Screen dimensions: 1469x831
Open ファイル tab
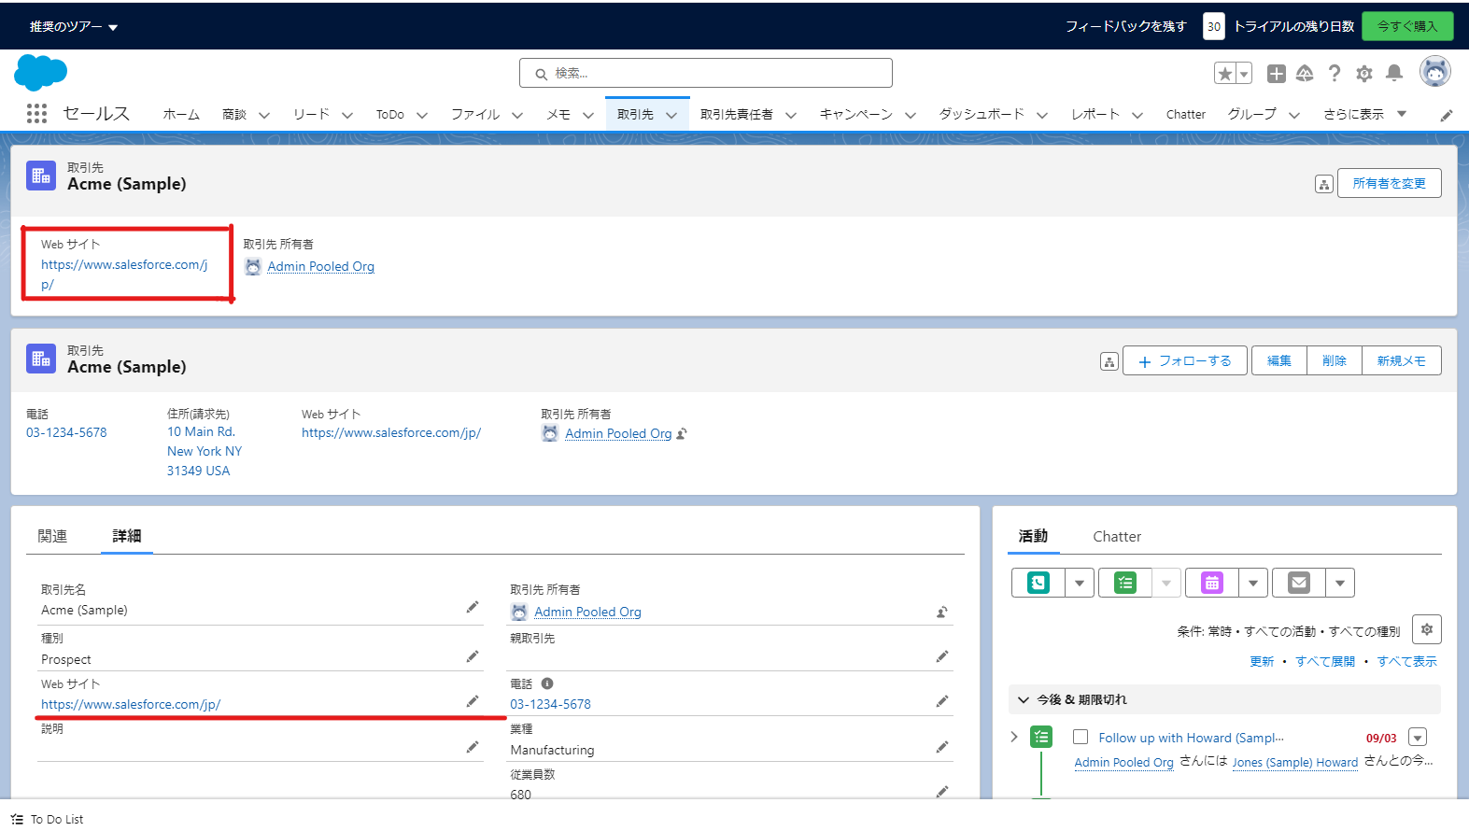click(x=475, y=114)
